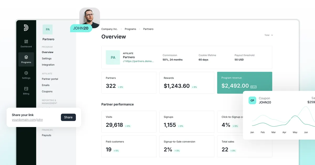Click the Programs stack icon in the sidebar

tap(26, 57)
